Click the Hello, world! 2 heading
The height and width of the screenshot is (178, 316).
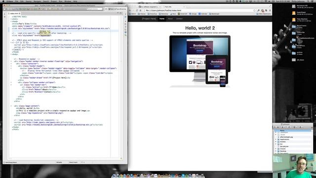200,28
